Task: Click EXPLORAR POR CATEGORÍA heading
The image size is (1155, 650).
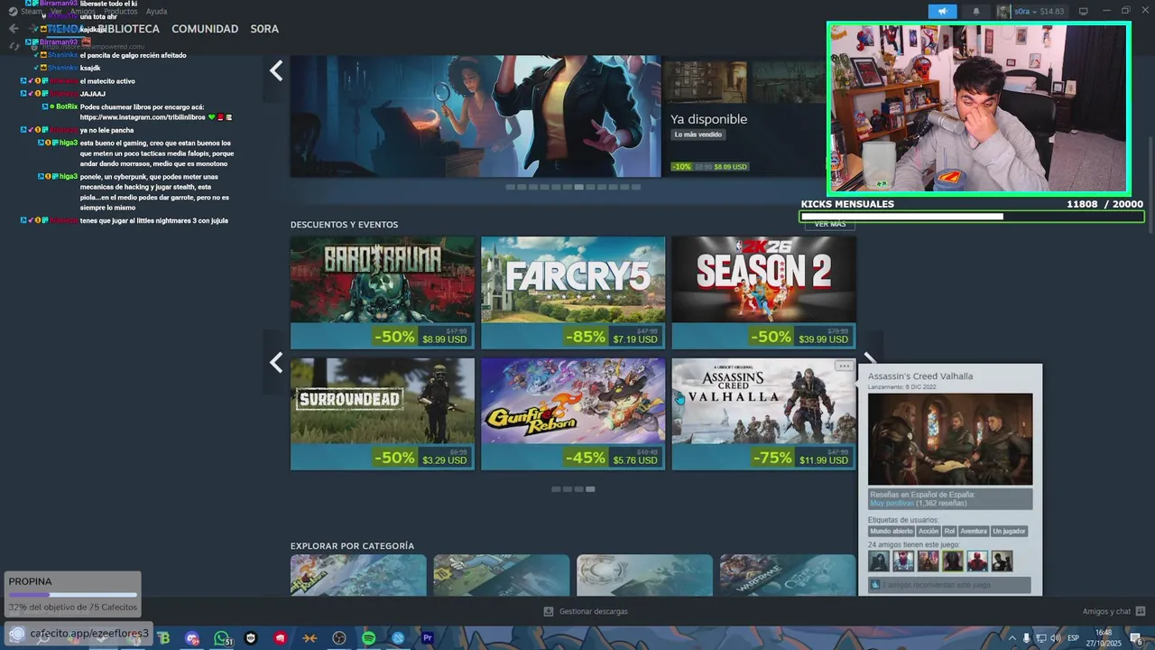Action: [x=352, y=546]
